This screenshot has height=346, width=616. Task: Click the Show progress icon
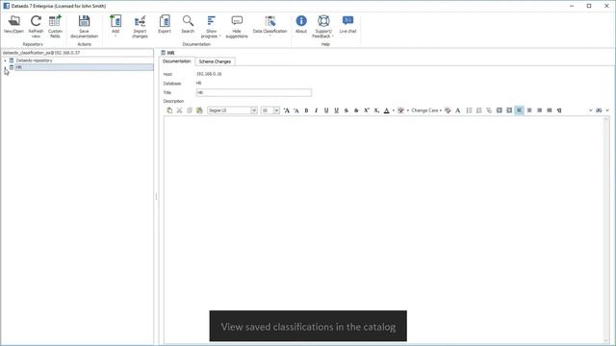coord(212,21)
